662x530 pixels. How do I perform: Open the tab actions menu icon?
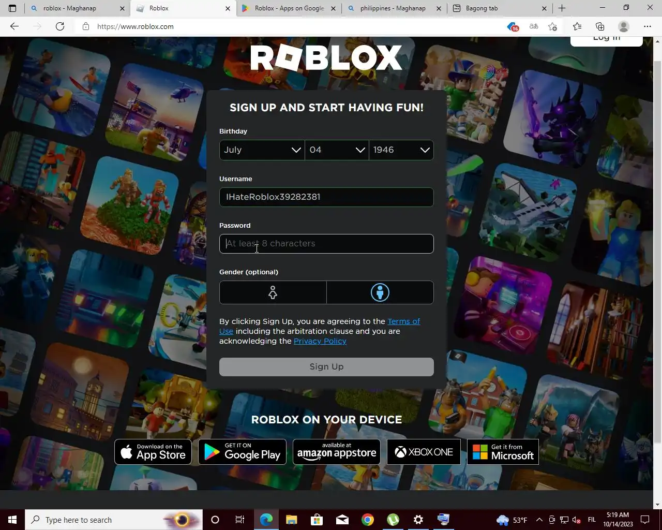pos(12,8)
